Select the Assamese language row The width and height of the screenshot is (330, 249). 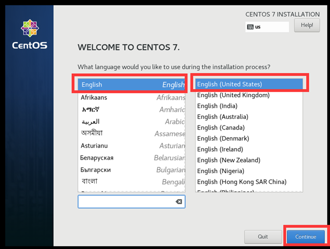pyautogui.click(x=131, y=134)
